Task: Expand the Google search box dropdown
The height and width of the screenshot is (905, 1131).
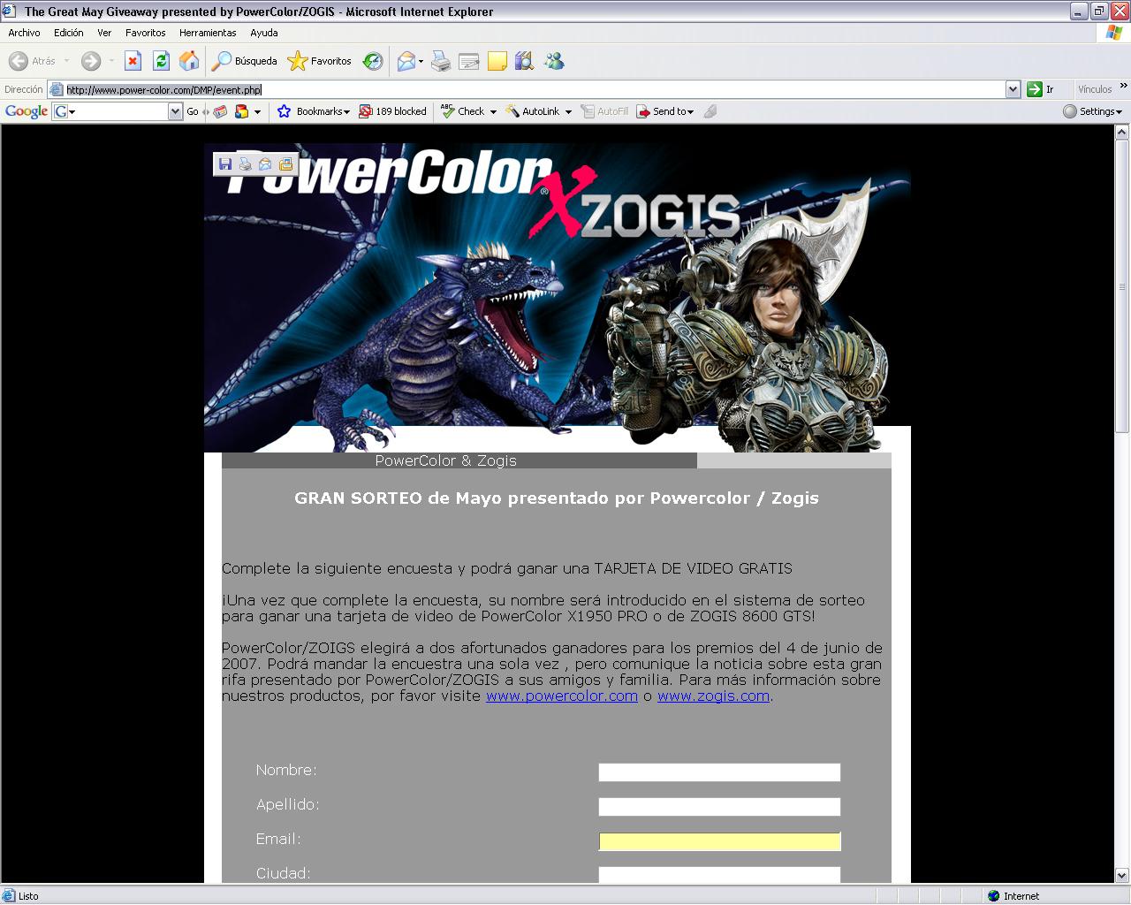Action: click(175, 111)
